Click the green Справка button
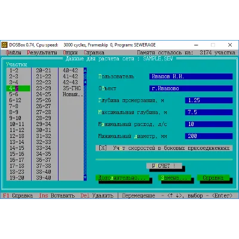 point(213,177)
